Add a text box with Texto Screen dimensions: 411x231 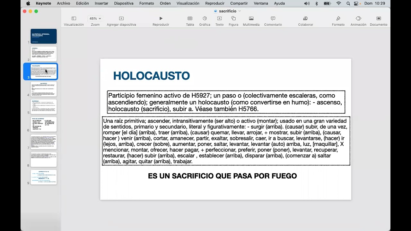pos(219,21)
